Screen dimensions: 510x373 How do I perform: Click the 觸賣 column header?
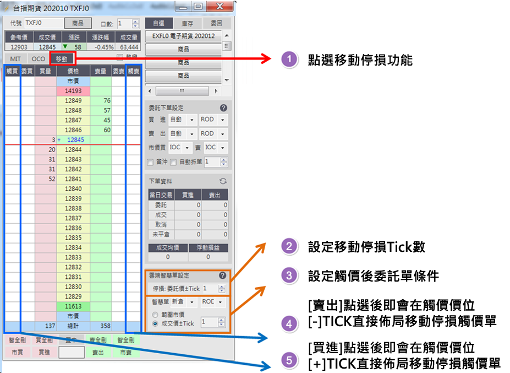(133, 71)
